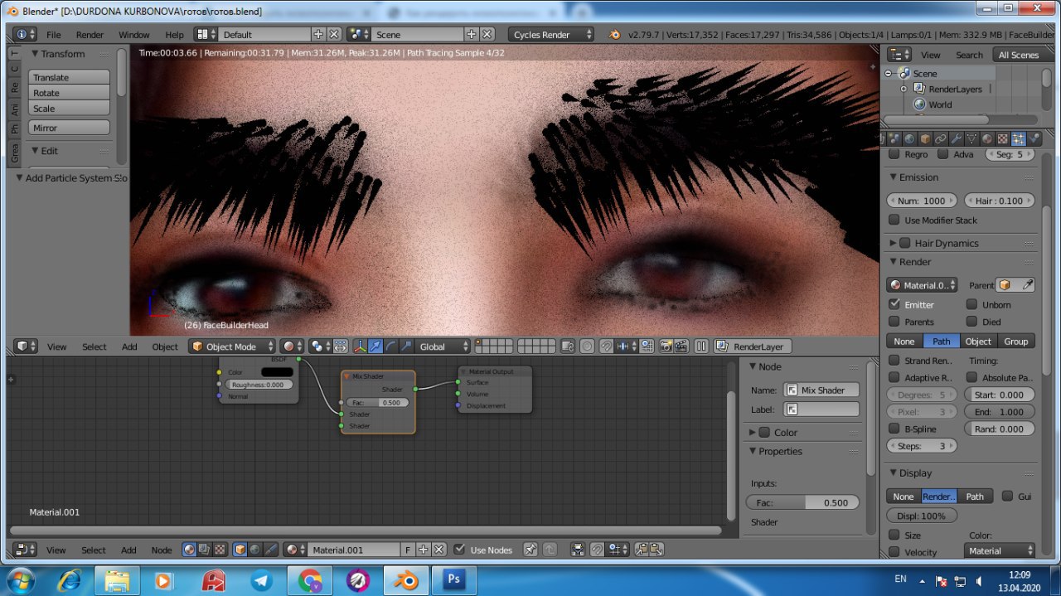
Task: Click the Rotate button
Action: (x=70, y=93)
